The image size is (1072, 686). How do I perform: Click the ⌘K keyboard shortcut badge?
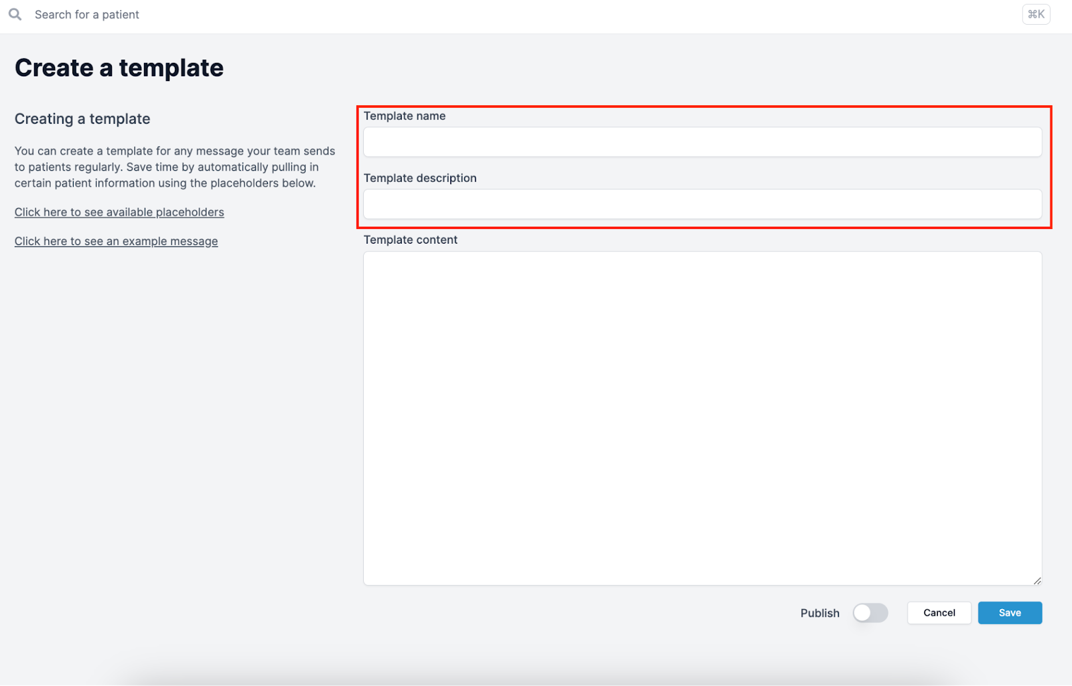click(x=1036, y=14)
